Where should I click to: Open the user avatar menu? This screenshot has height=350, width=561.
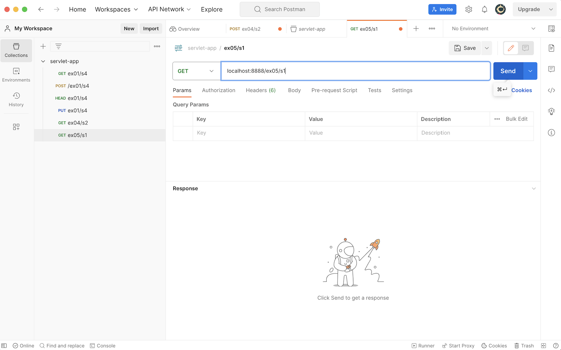500,10
